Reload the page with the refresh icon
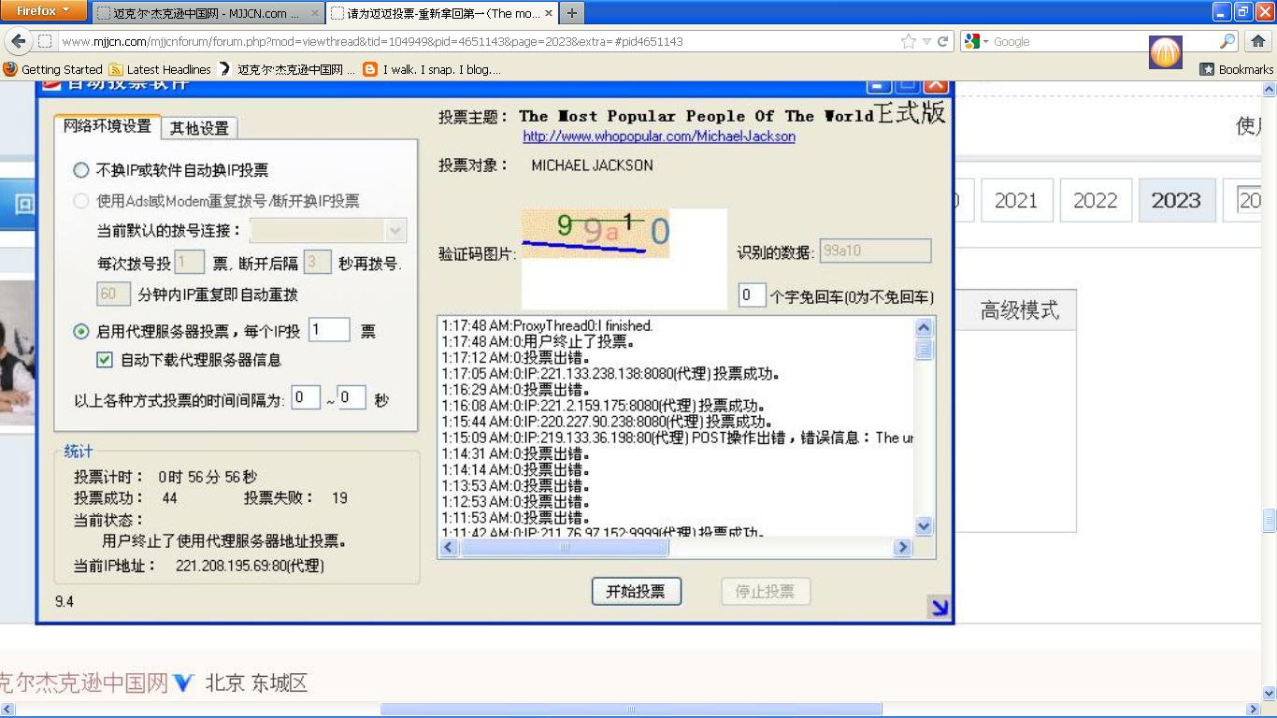This screenshot has width=1277, height=718. point(942,42)
